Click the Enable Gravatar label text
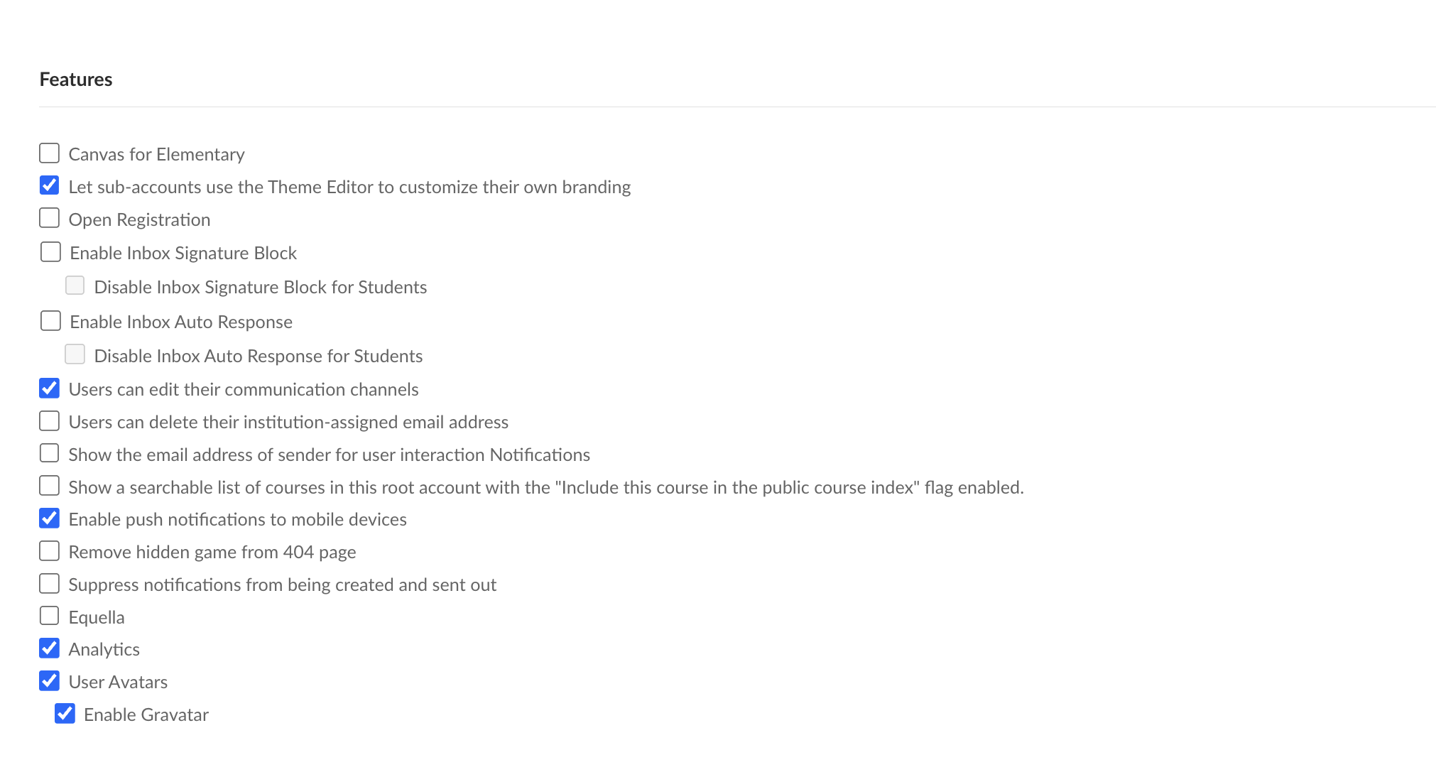Screen dimensions: 1436x777 [146, 714]
